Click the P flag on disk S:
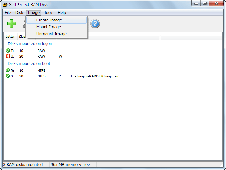The width and height of the screenshot is (226, 170). 60,76
